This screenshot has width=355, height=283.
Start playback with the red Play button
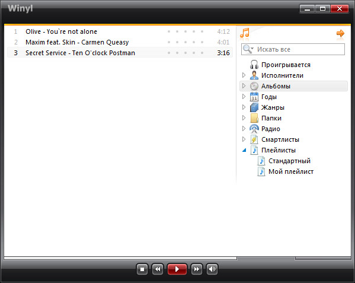coord(177,269)
